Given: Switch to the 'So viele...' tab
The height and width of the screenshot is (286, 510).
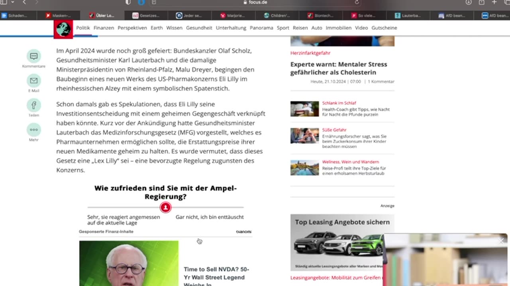Looking at the screenshot, I should coord(365,15).
